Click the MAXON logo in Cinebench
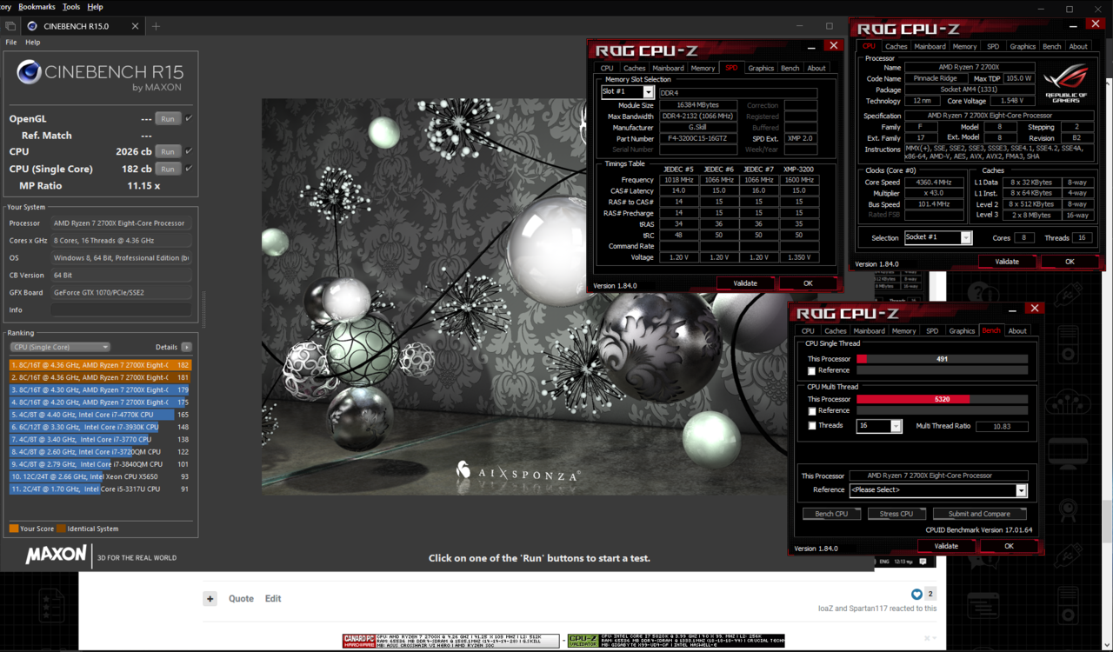 [57, 555]
